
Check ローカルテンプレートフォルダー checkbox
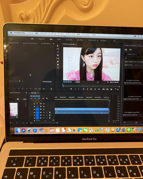click(x=126, y=62)
